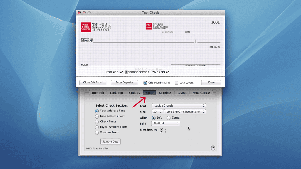Image resolution: width=301 pixels, height=169 pixels.
Task: Open the Lucida Grande font dropdown
Action: (179, 106)
